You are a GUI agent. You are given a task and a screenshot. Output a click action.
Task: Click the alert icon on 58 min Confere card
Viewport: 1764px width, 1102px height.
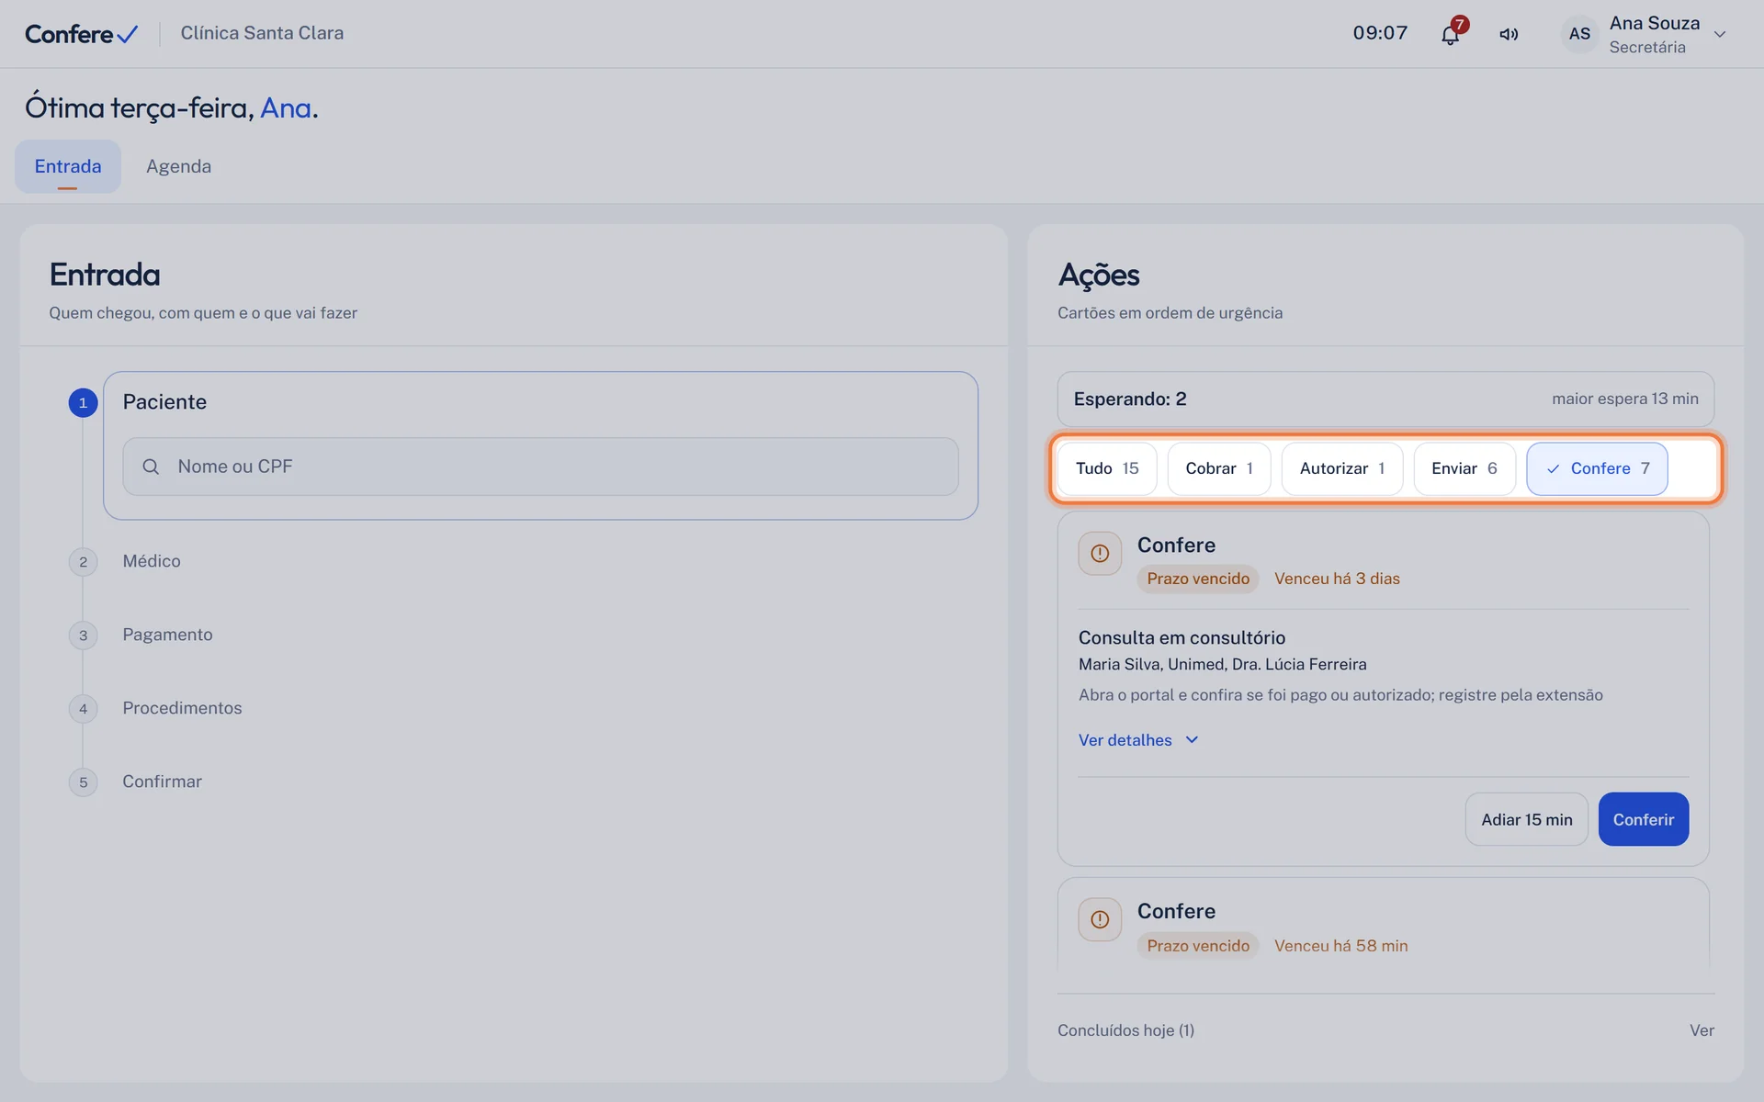(x=1100, y=919)
